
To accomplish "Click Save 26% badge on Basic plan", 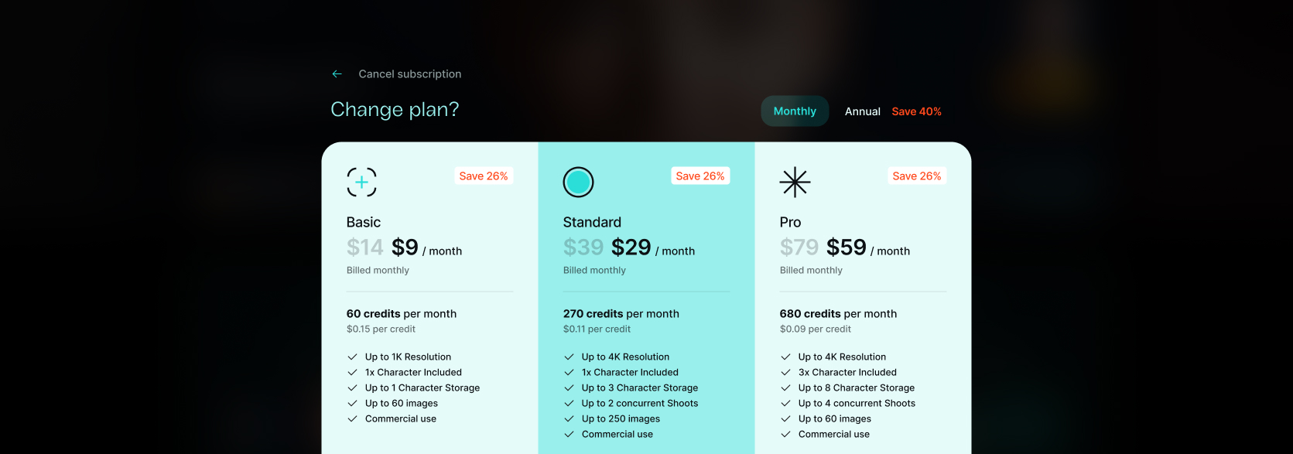I will pyautogui.click(x=484, y=176).
